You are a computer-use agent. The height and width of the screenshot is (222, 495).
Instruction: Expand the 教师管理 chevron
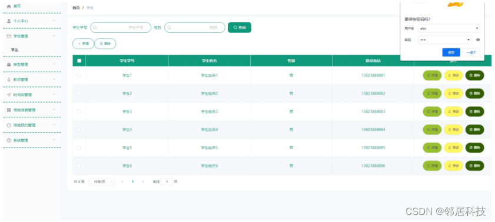[54, 79]
